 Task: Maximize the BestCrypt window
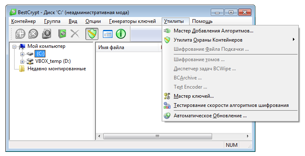[231, 12]
